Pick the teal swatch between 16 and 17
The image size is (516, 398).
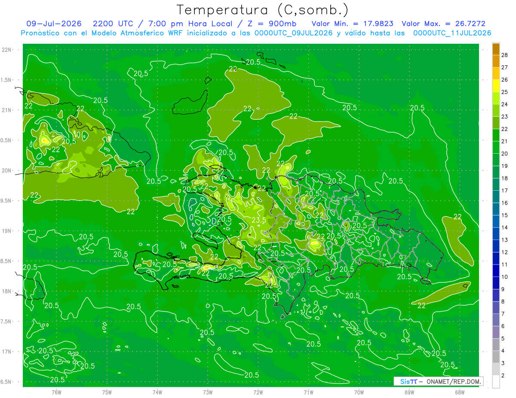(x=496, y=196)
